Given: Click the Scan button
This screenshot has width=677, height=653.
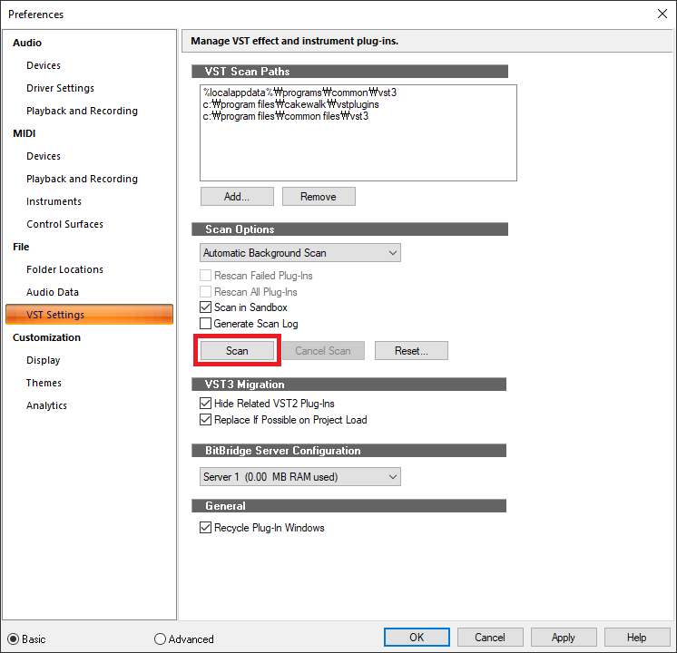Looking at the screenshot, I should point(237,350).
